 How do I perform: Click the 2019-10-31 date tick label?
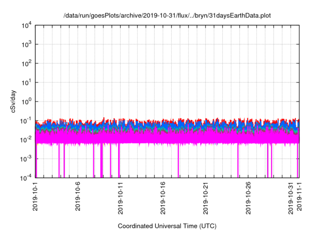[291, 198]
